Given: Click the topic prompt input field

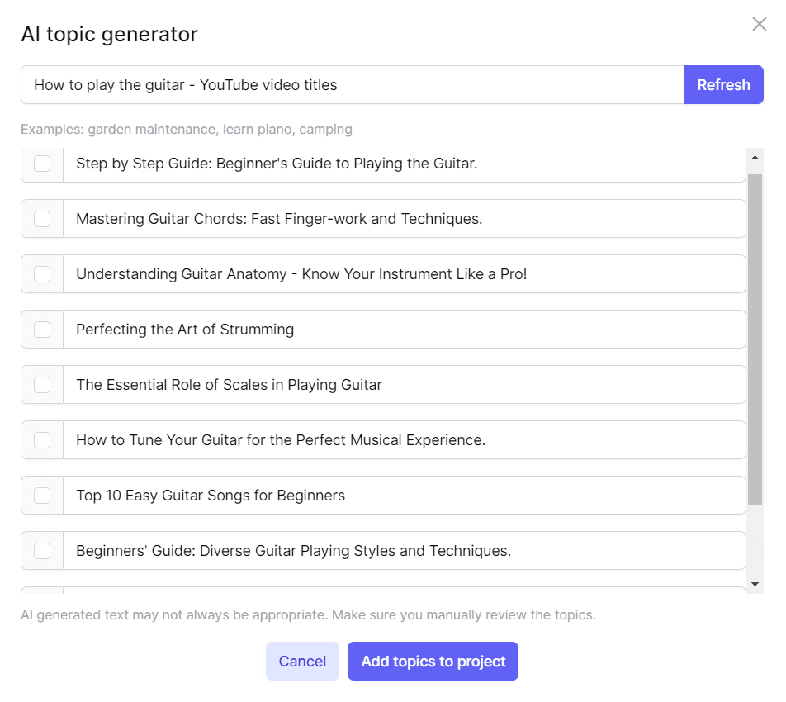Looking at the screenshot, I should click(x=353, y=85).
